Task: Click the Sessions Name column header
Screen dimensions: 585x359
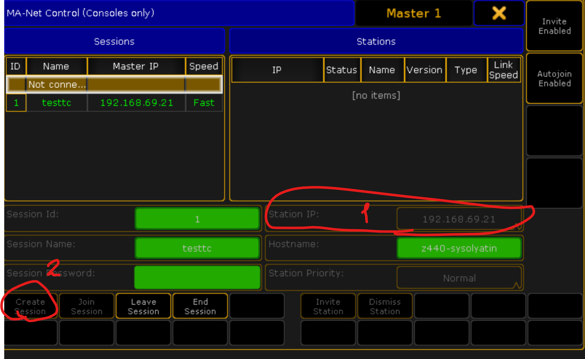Action: click(57, 66)
